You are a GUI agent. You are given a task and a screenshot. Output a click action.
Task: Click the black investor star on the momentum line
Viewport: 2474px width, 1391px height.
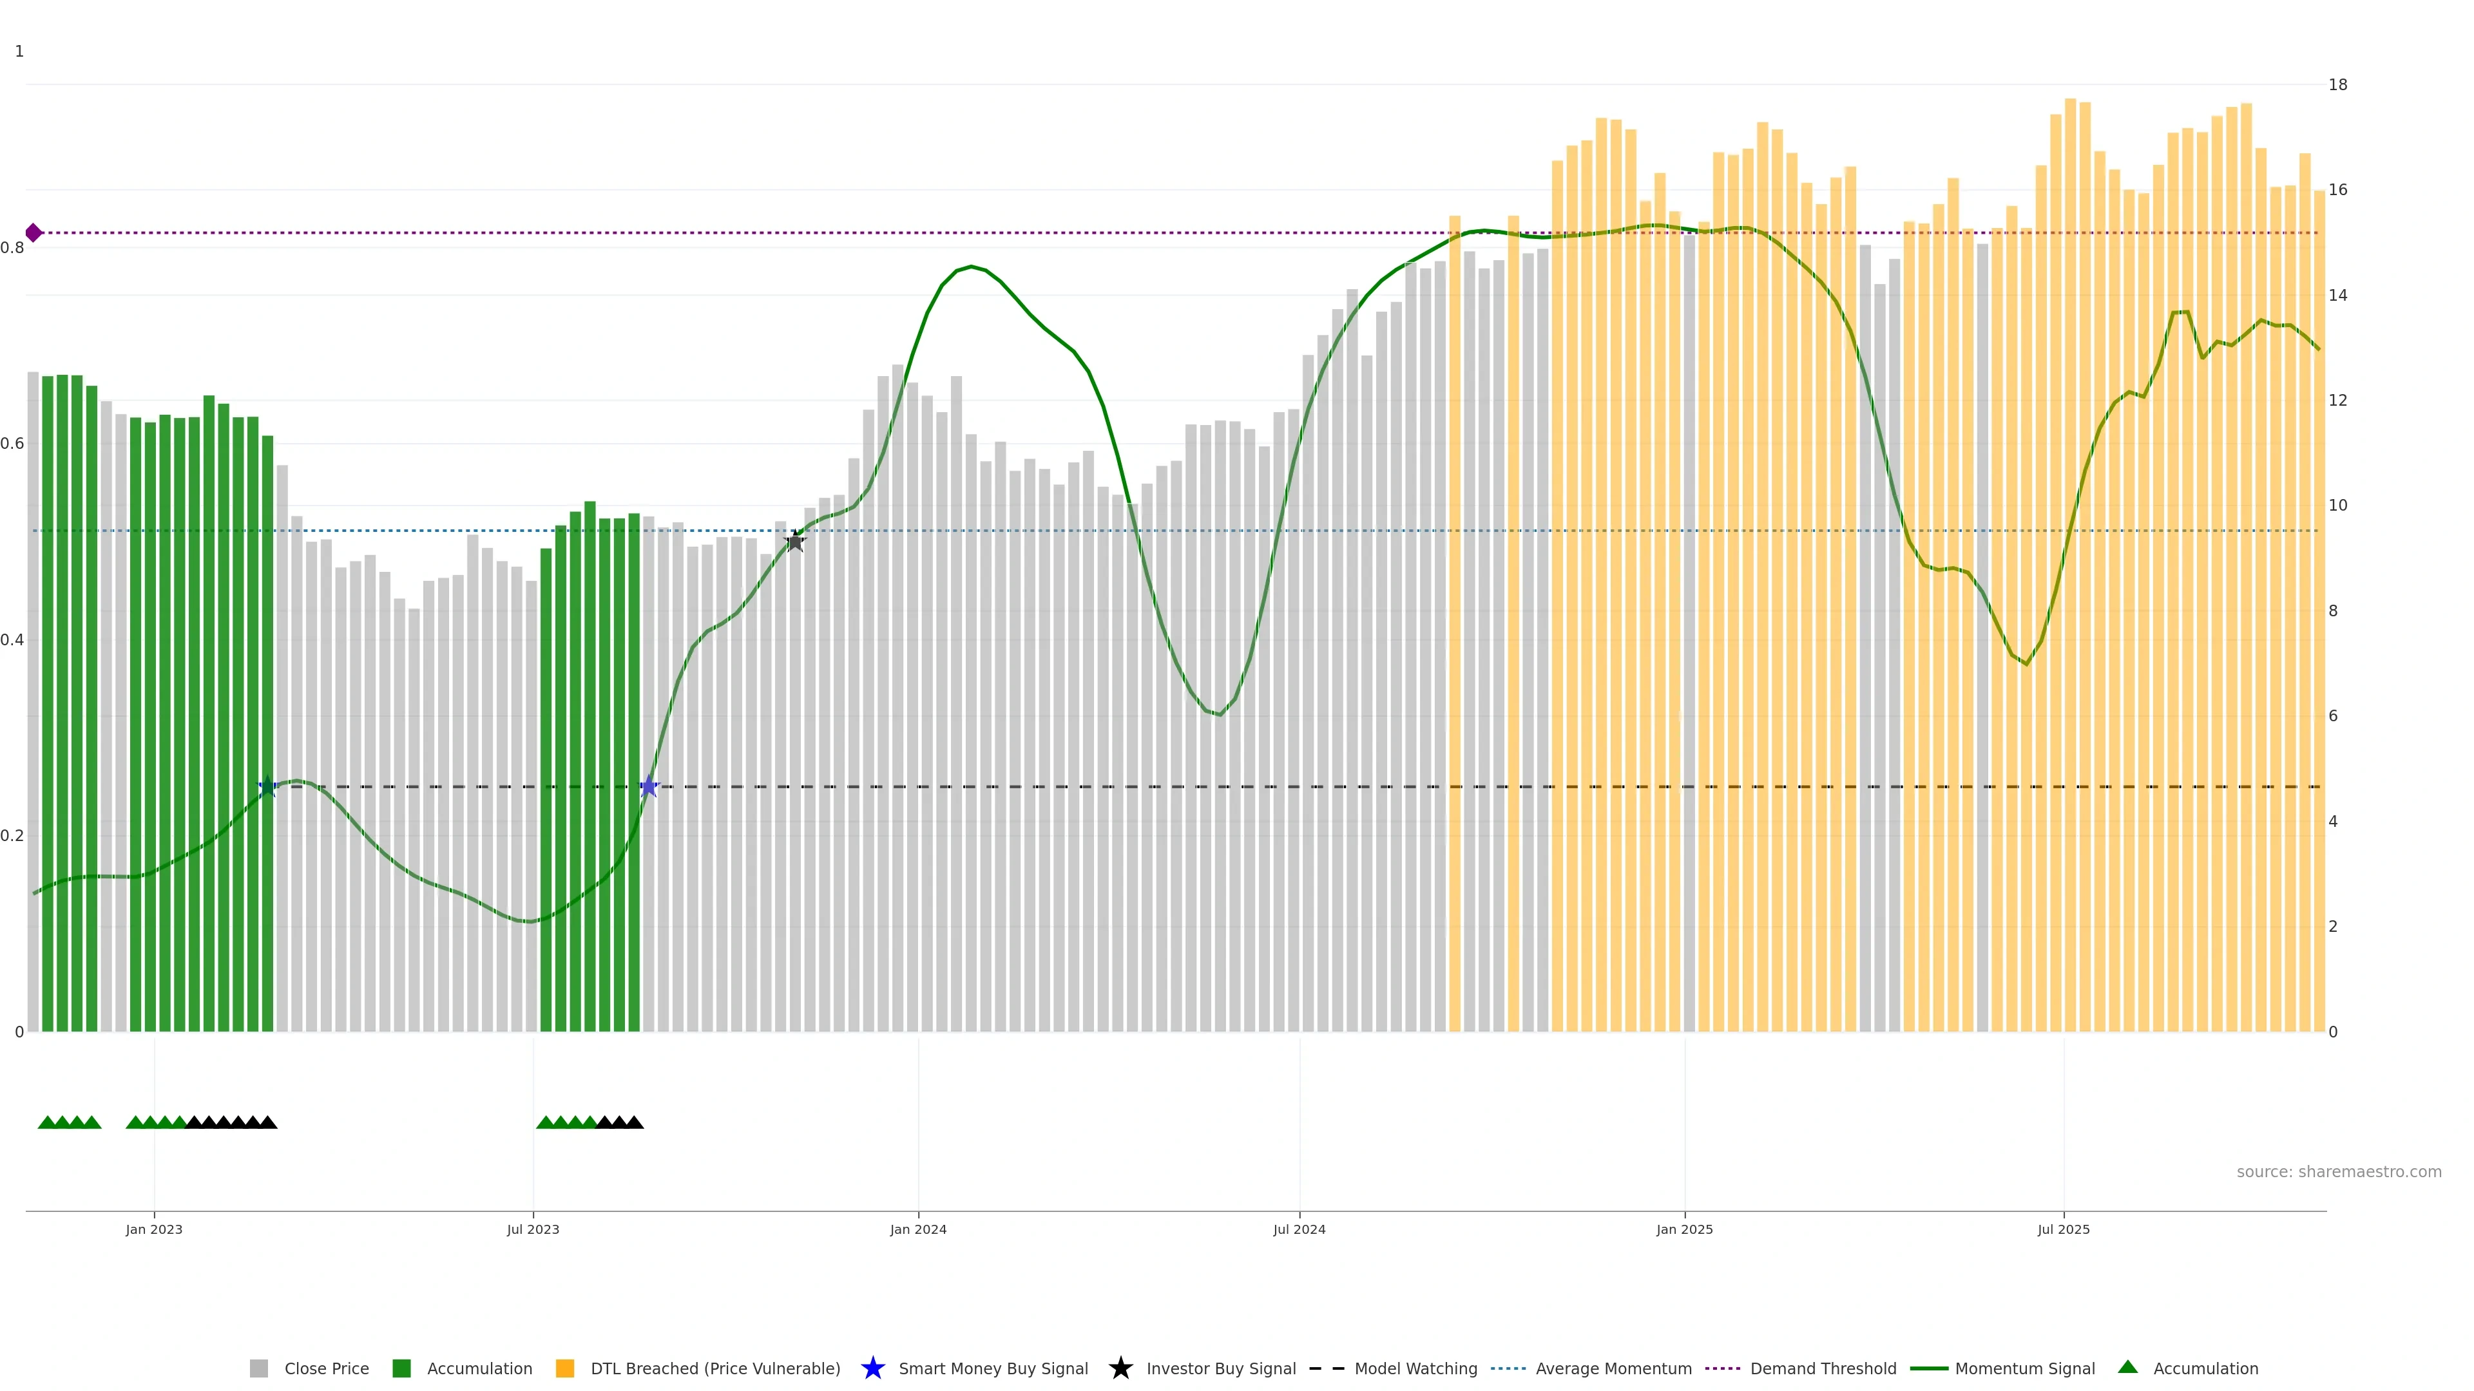point(794,542)
